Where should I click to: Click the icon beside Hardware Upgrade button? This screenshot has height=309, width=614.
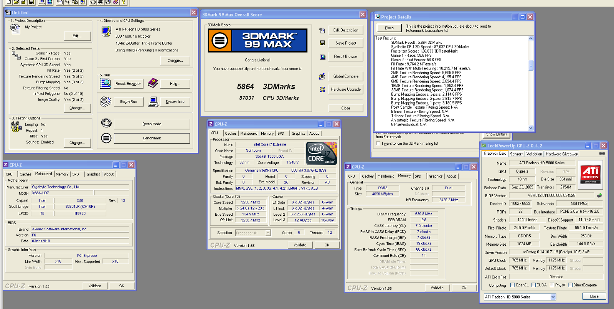(322, 89)
